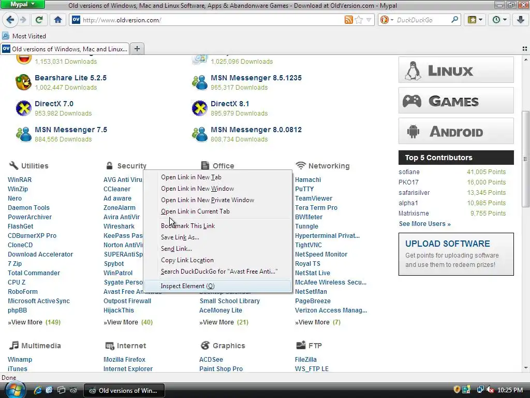Click the Bearshare Lite bear icon
Screen dimensions: 530x398
(23, 82)
